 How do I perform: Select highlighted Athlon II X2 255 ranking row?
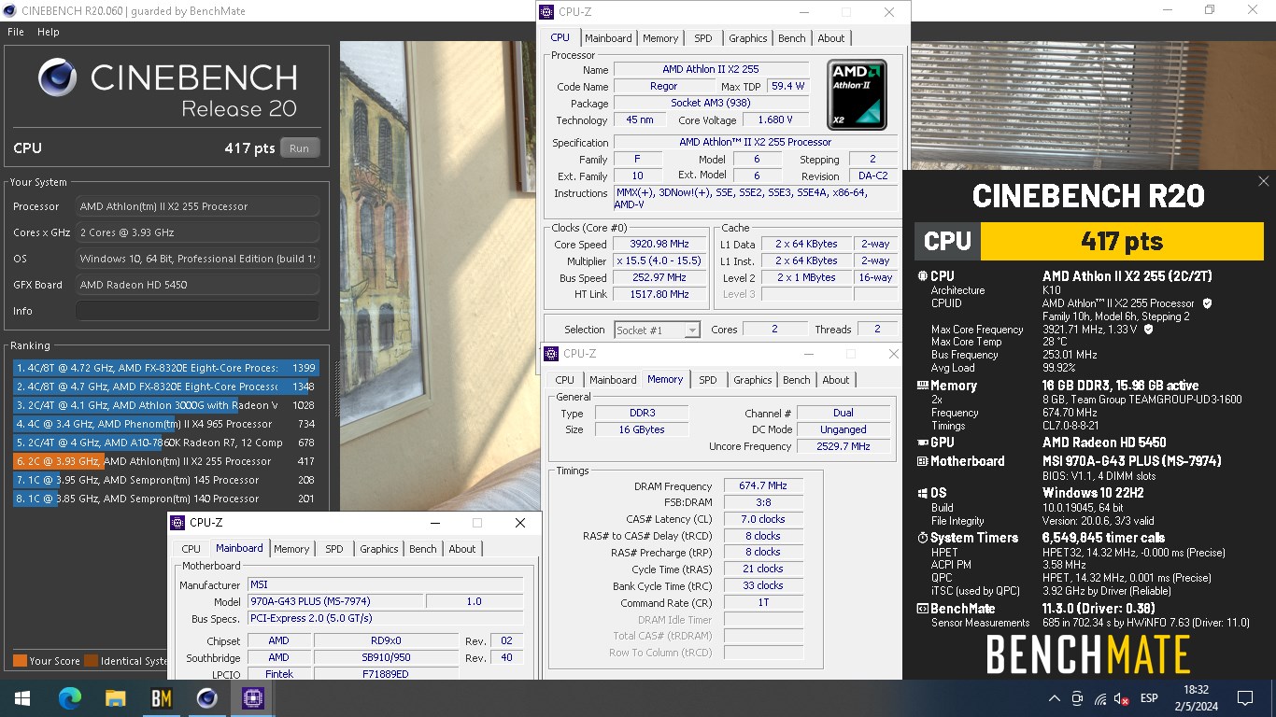[x=165, y=461]
